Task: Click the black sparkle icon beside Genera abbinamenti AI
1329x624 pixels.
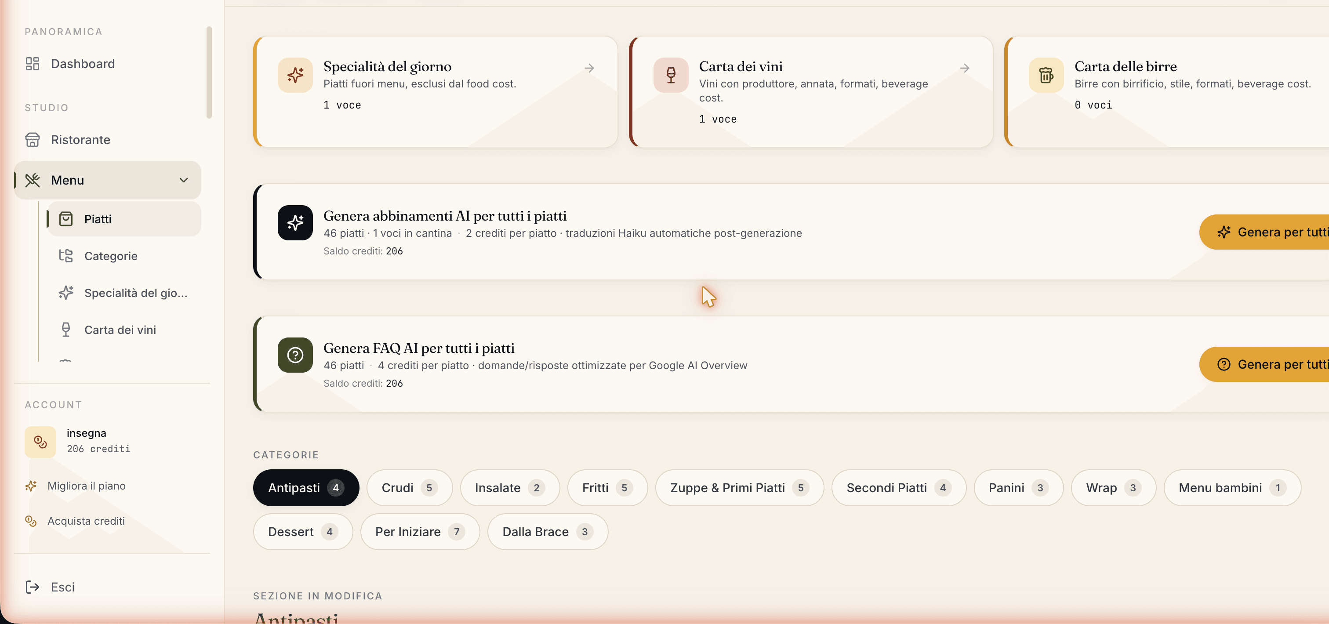Action: pyautogui.click(x=295, y=223)
